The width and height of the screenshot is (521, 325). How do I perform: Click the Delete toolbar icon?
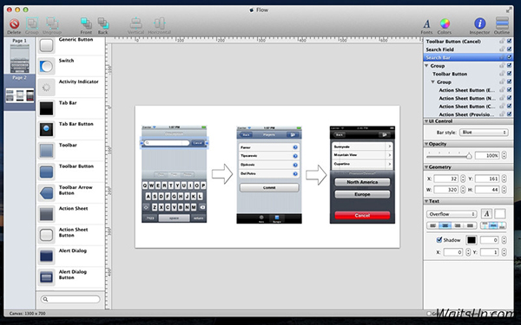(x=14, y=24)
